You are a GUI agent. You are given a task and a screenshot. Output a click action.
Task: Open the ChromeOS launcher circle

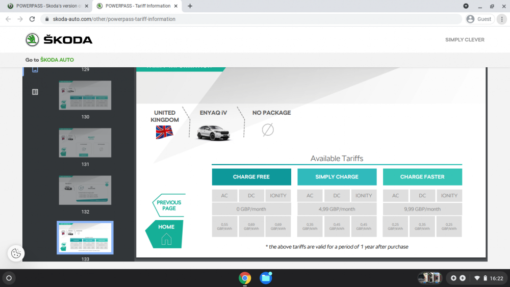9,278
